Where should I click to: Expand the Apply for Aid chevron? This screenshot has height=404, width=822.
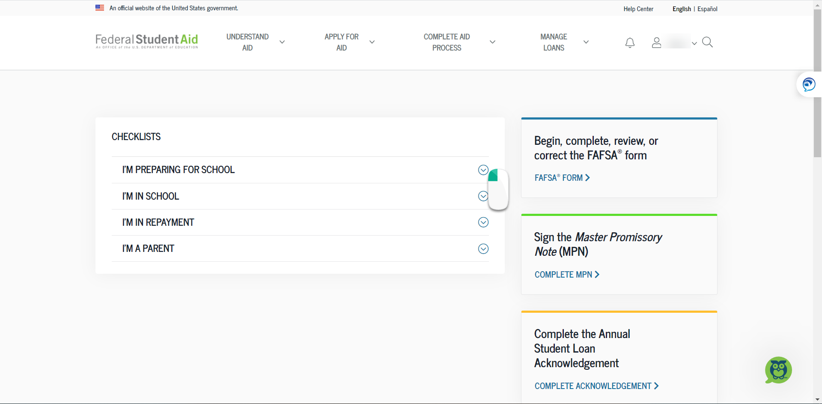point(372,42)
